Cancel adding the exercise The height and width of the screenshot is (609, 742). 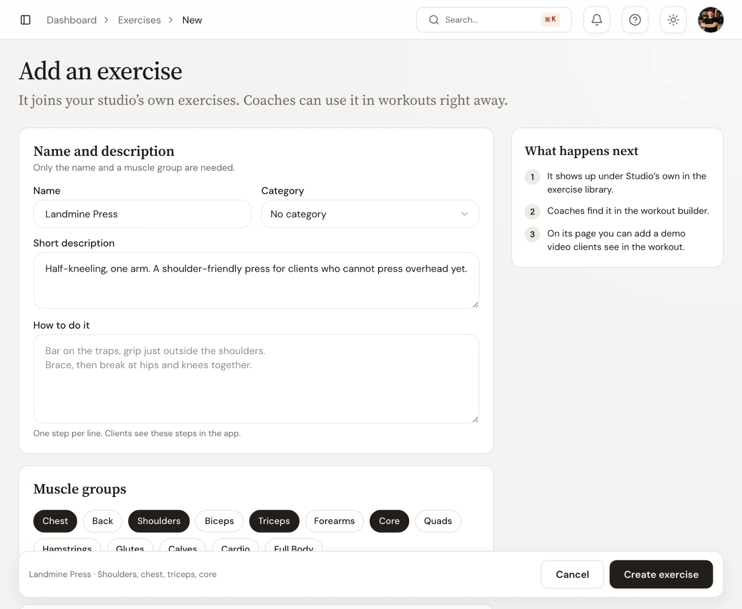tap(572, 574)
